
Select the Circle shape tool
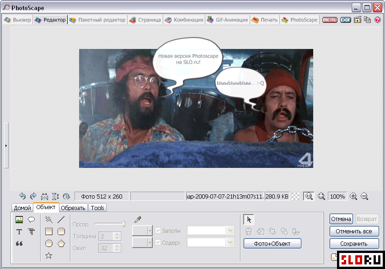tap(49, 243)
